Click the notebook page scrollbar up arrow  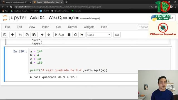point(177,40)
